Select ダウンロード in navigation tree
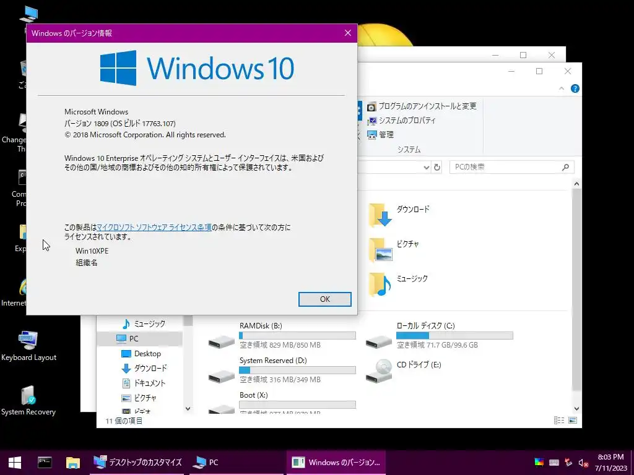 point(144,369)
